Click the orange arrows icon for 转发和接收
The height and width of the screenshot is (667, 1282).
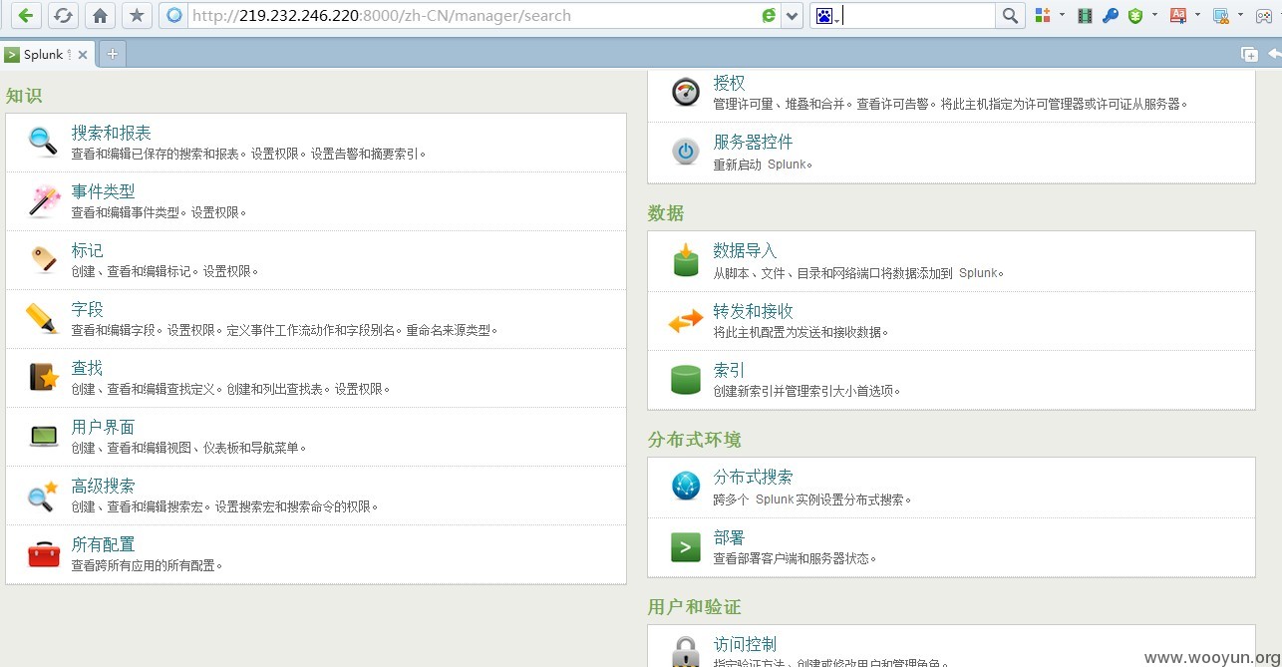686,321
